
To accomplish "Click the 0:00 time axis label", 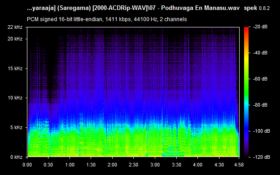I will [27, 165].
